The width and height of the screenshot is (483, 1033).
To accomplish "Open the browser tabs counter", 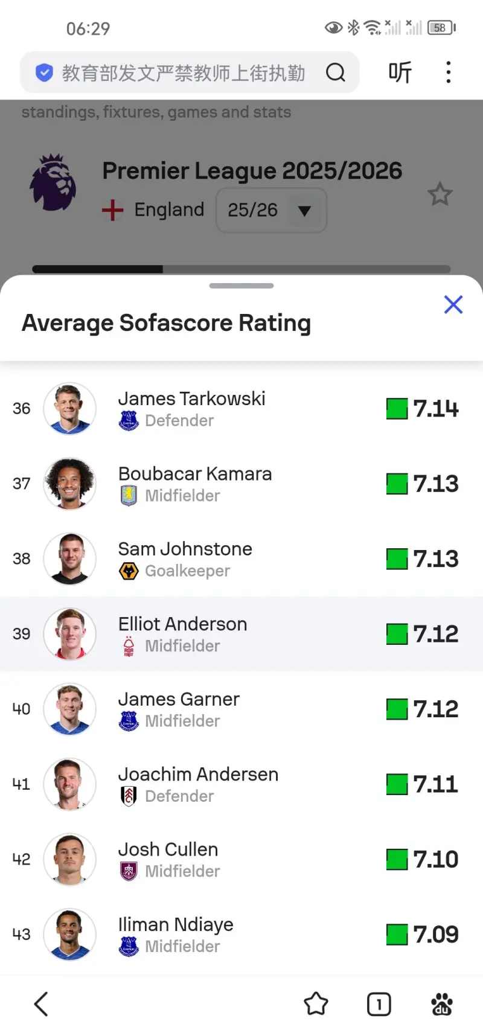I will coord(379,1004).
